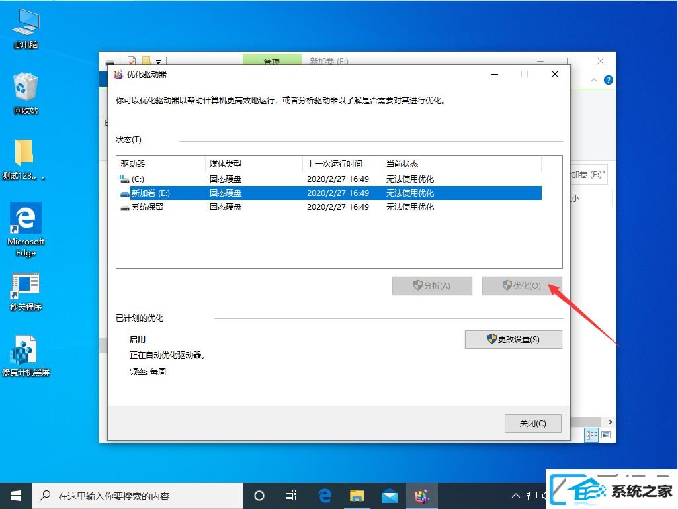Click the 分析(A) button
This screenshot has height=509, width=678.
tap(431, 286)
